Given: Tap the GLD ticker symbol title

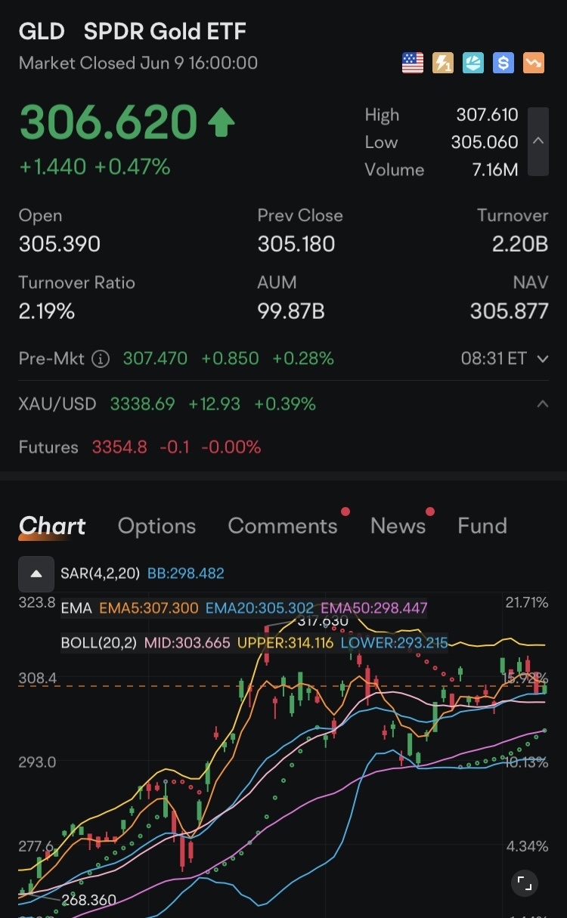Looking at the screenshot, I should tap(41, 32).
